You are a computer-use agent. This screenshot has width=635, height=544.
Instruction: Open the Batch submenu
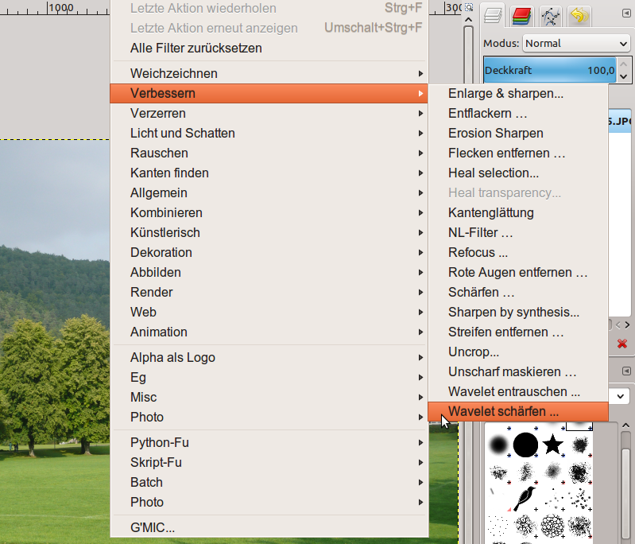(269, 483)
